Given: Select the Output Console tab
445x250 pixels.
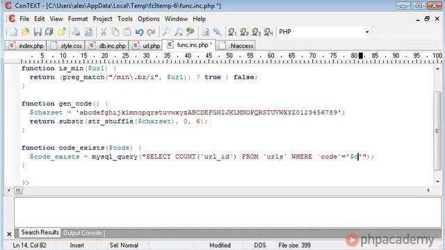Looking at the screenshot, I should (x=82, y=233).
